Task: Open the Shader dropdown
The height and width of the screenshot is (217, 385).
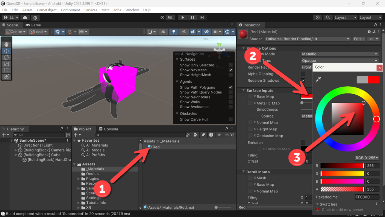Action: point(308,39)
